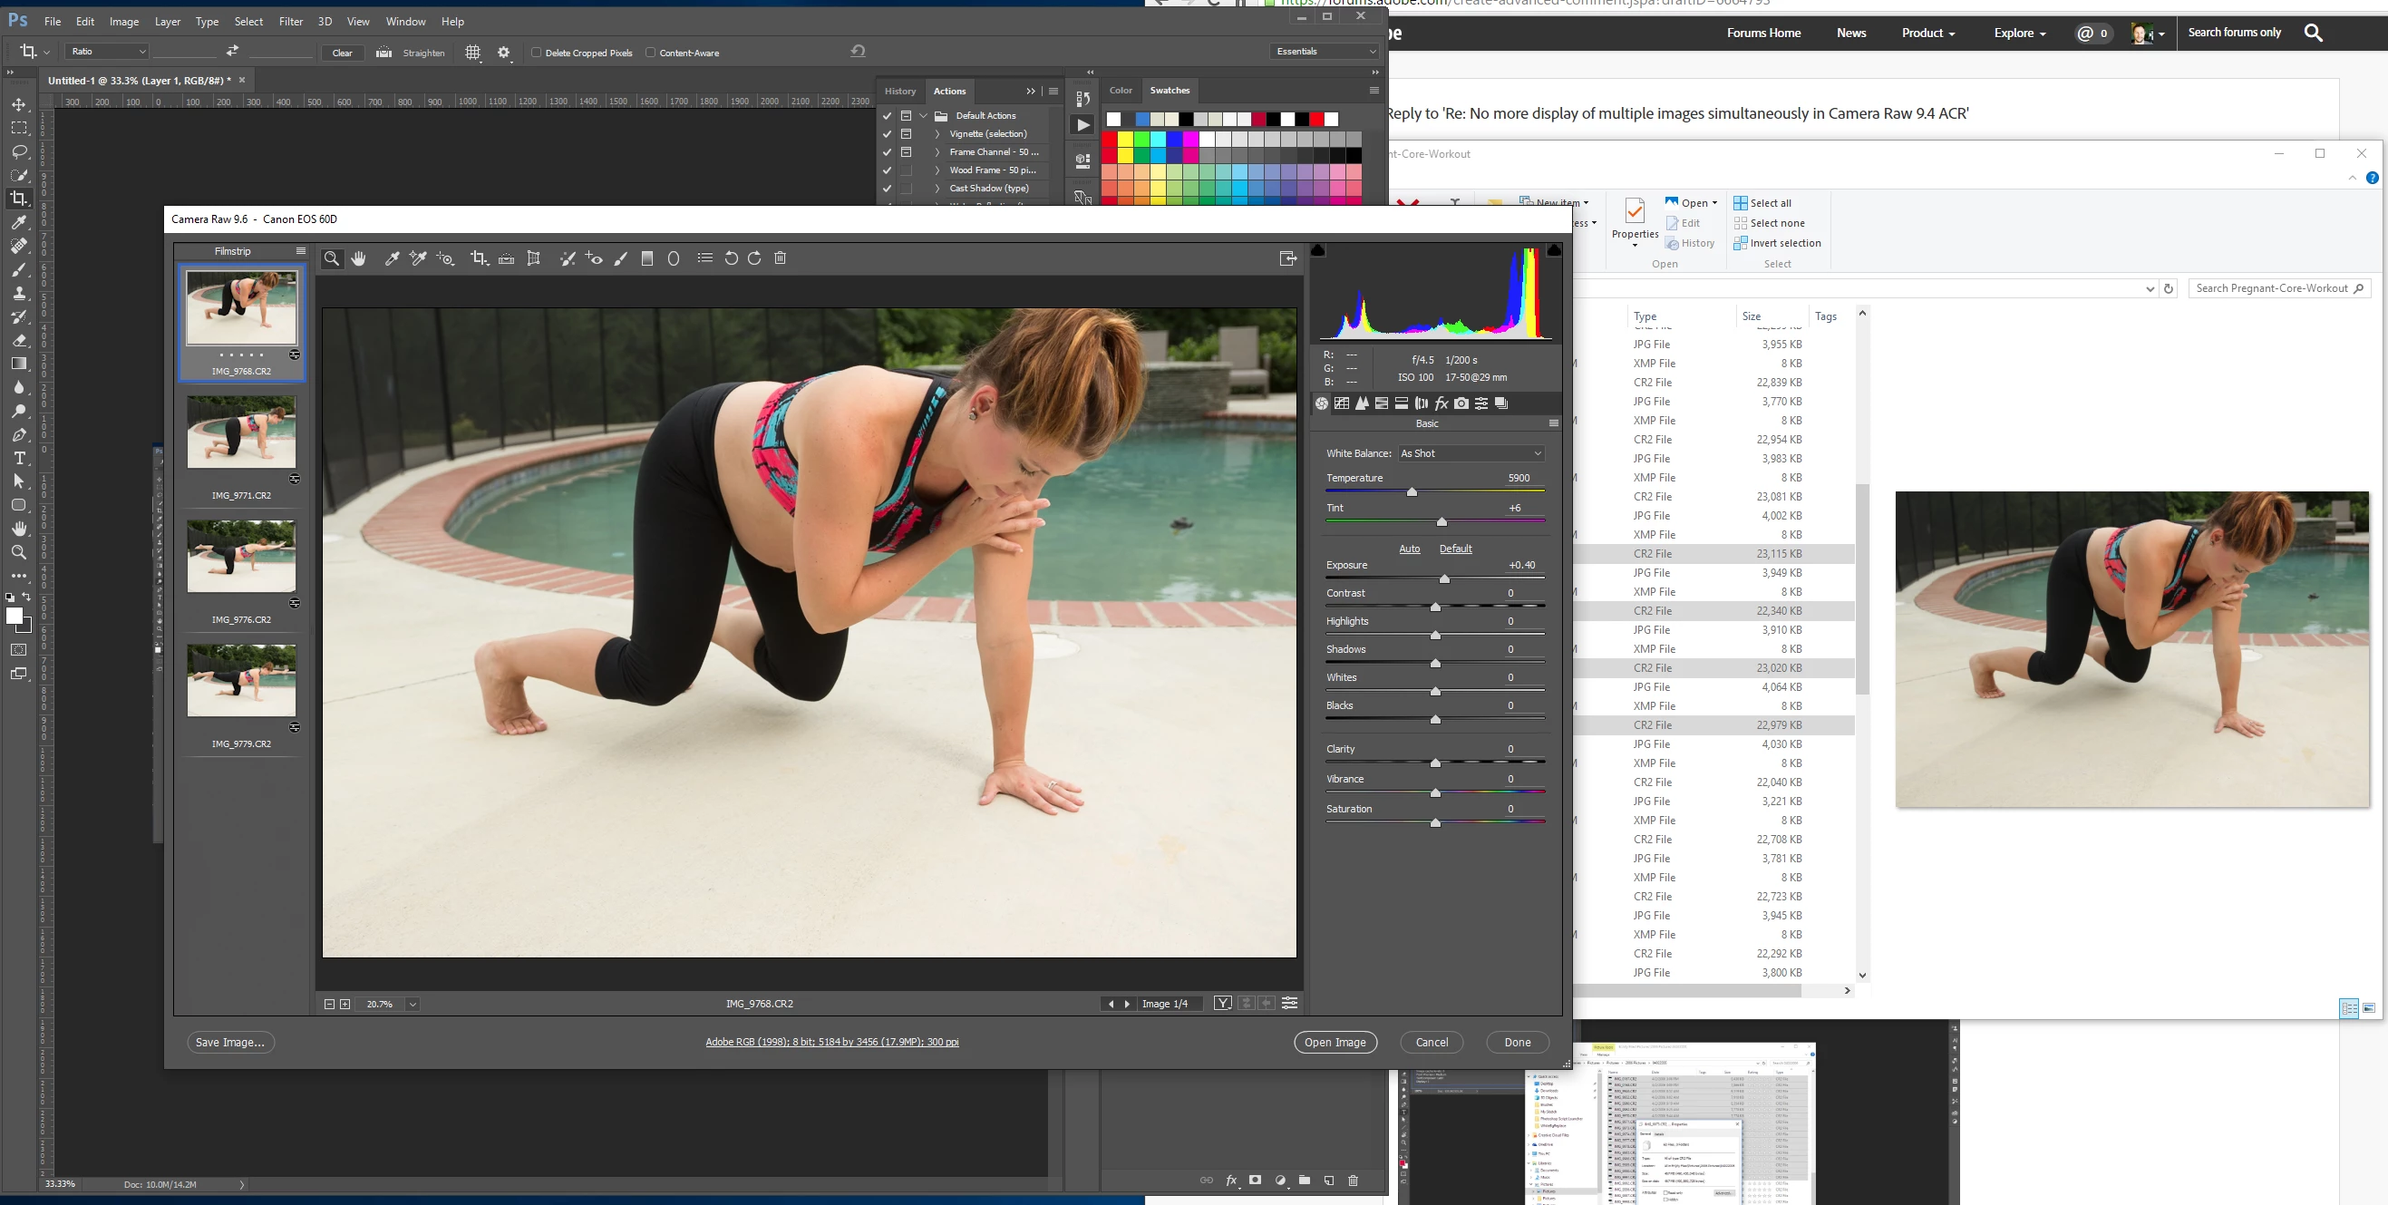Enable Delete Cropped Pixels checkbox
This screenshot has width=2388, height=1205.
coord(536,53)
